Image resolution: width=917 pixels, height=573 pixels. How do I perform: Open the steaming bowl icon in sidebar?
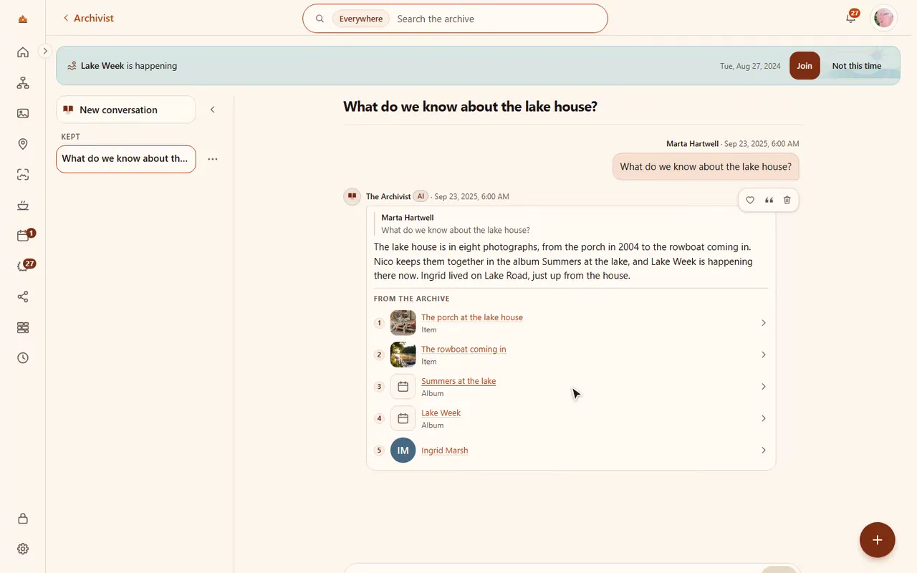(x=23, y=206)
